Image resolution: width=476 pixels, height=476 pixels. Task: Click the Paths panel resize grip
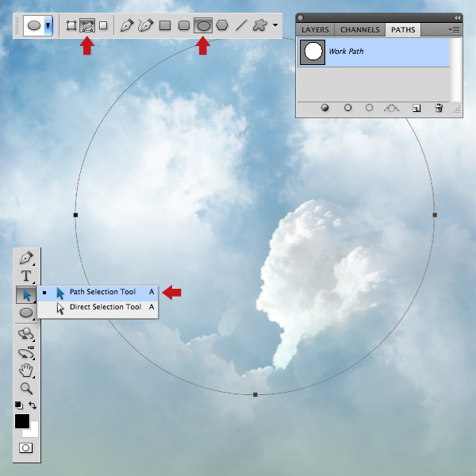(x=457, y=109)
